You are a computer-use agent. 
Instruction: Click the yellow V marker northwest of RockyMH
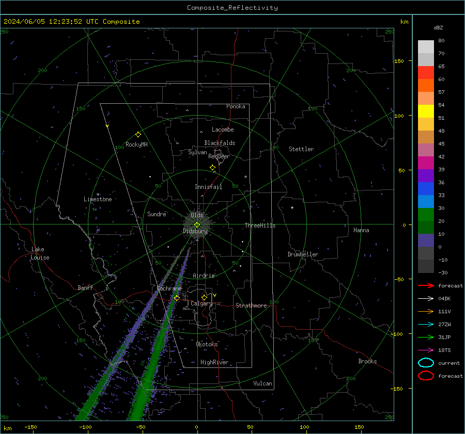coord(107,126)
